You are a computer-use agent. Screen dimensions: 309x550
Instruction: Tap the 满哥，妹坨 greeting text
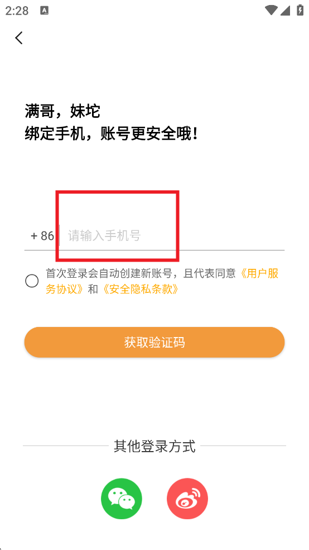point(62,112)
